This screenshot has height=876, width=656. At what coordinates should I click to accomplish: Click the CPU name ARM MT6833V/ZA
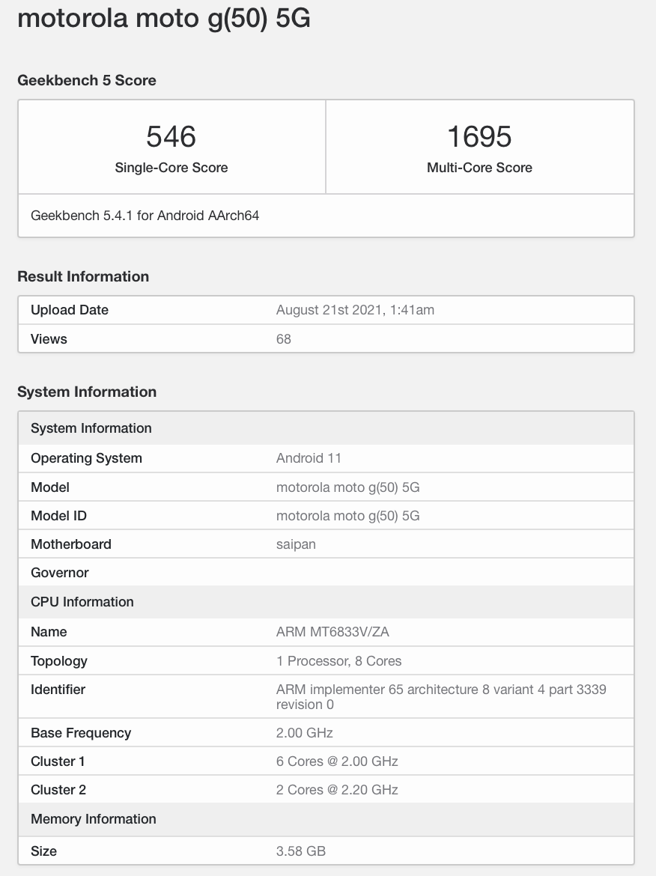332,632
